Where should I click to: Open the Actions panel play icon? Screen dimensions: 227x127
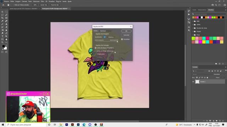tap(189, 14)
